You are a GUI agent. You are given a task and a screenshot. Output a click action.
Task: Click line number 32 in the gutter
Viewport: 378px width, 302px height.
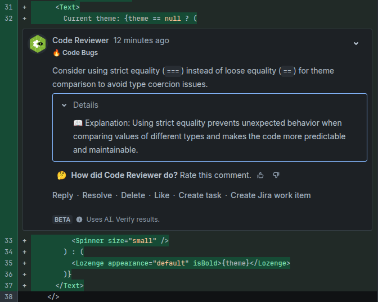point(8,19)
